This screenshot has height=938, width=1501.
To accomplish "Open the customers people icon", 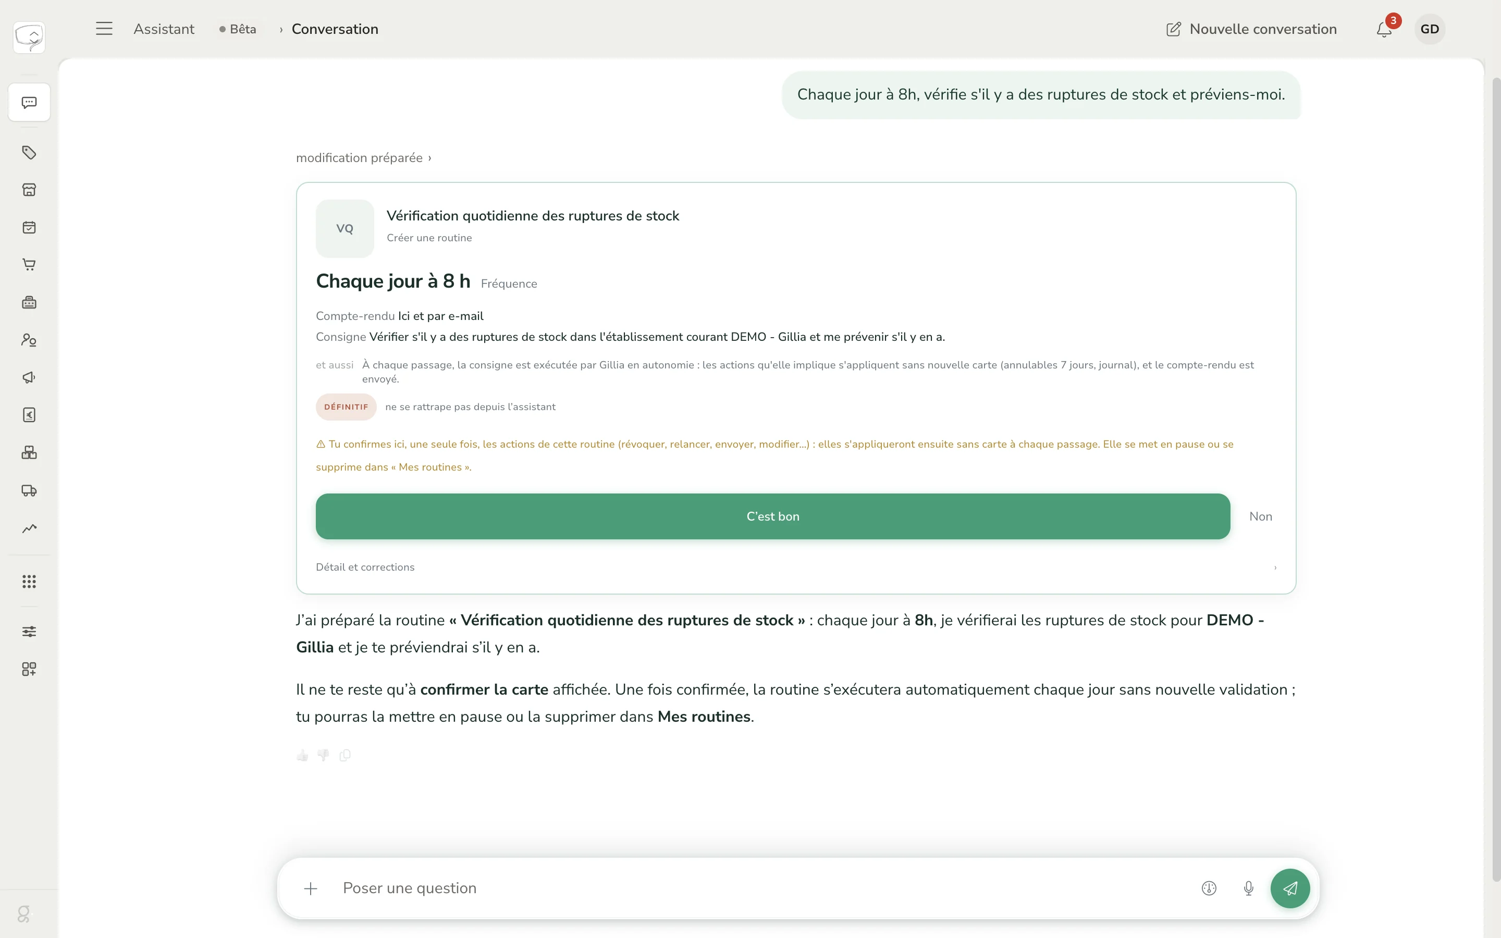I will [29, 340].
